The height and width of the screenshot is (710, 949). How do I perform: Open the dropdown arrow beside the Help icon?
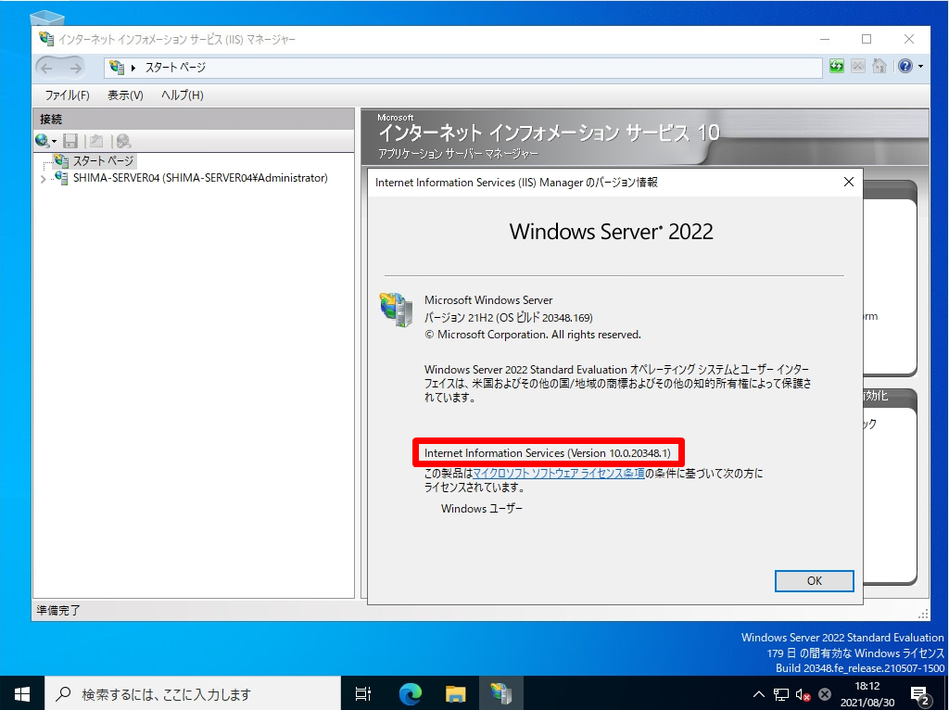click(920, 67)
